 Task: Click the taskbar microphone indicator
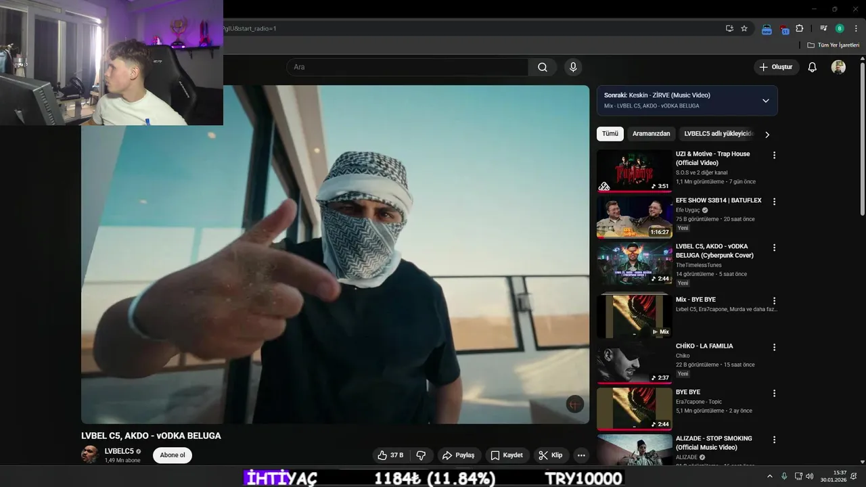point(784,476)
